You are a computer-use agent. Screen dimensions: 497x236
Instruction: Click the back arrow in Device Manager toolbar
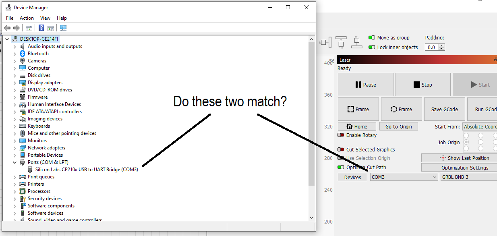point(7,28)
